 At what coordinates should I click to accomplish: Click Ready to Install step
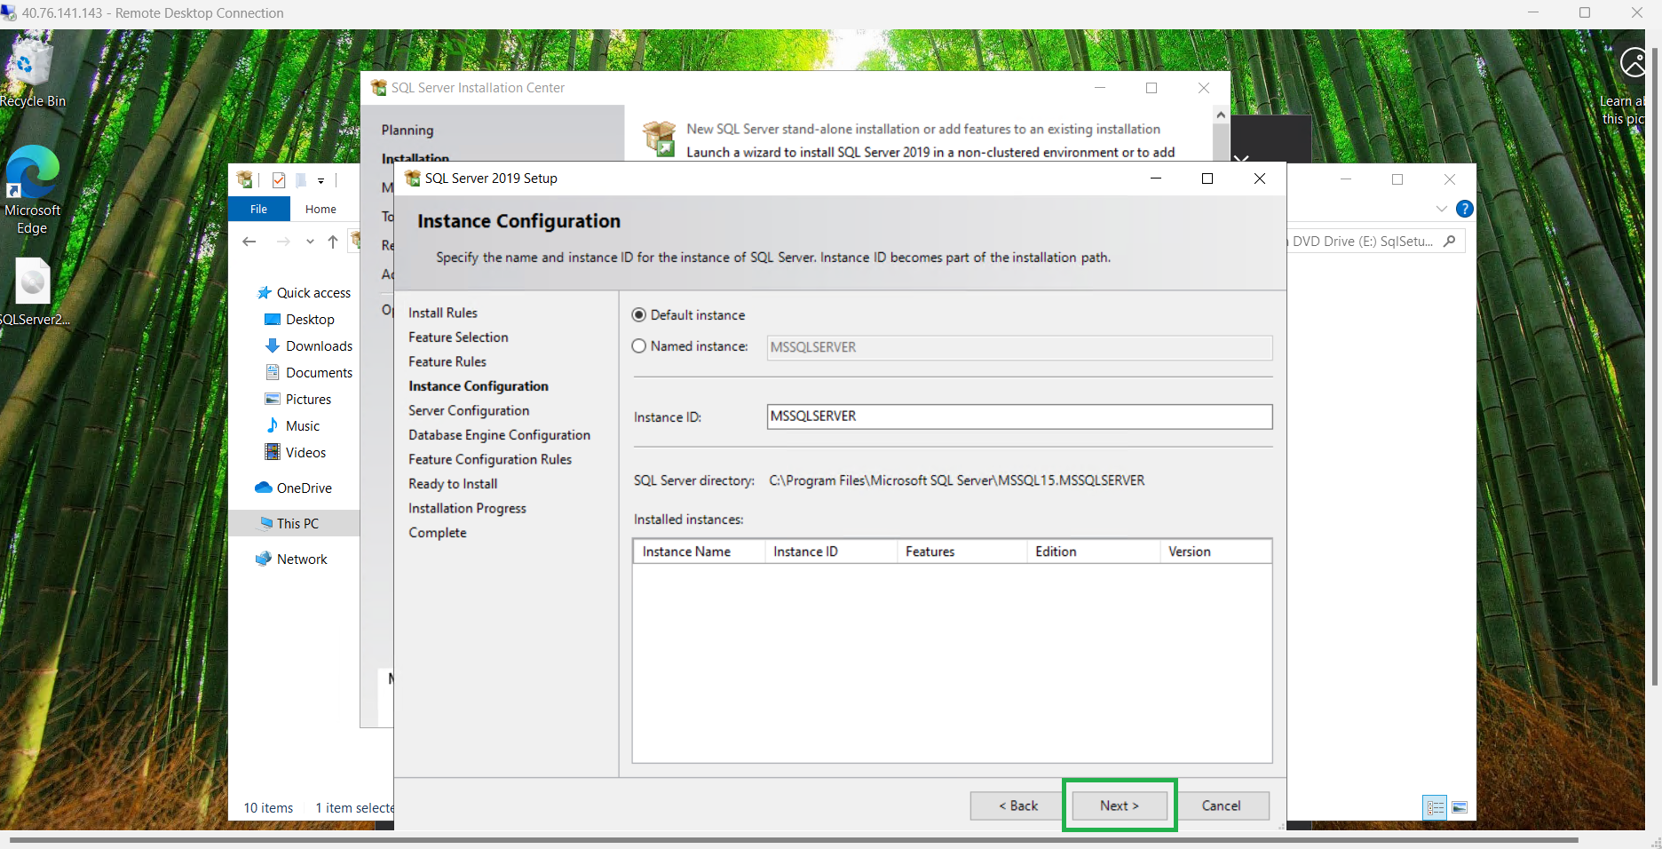453,484
